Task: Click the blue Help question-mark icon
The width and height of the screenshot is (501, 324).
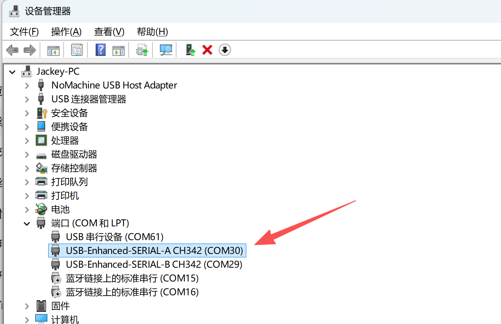Action: [100, 50]
